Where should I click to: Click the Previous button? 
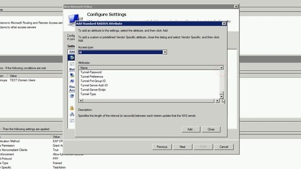point(162,147)
